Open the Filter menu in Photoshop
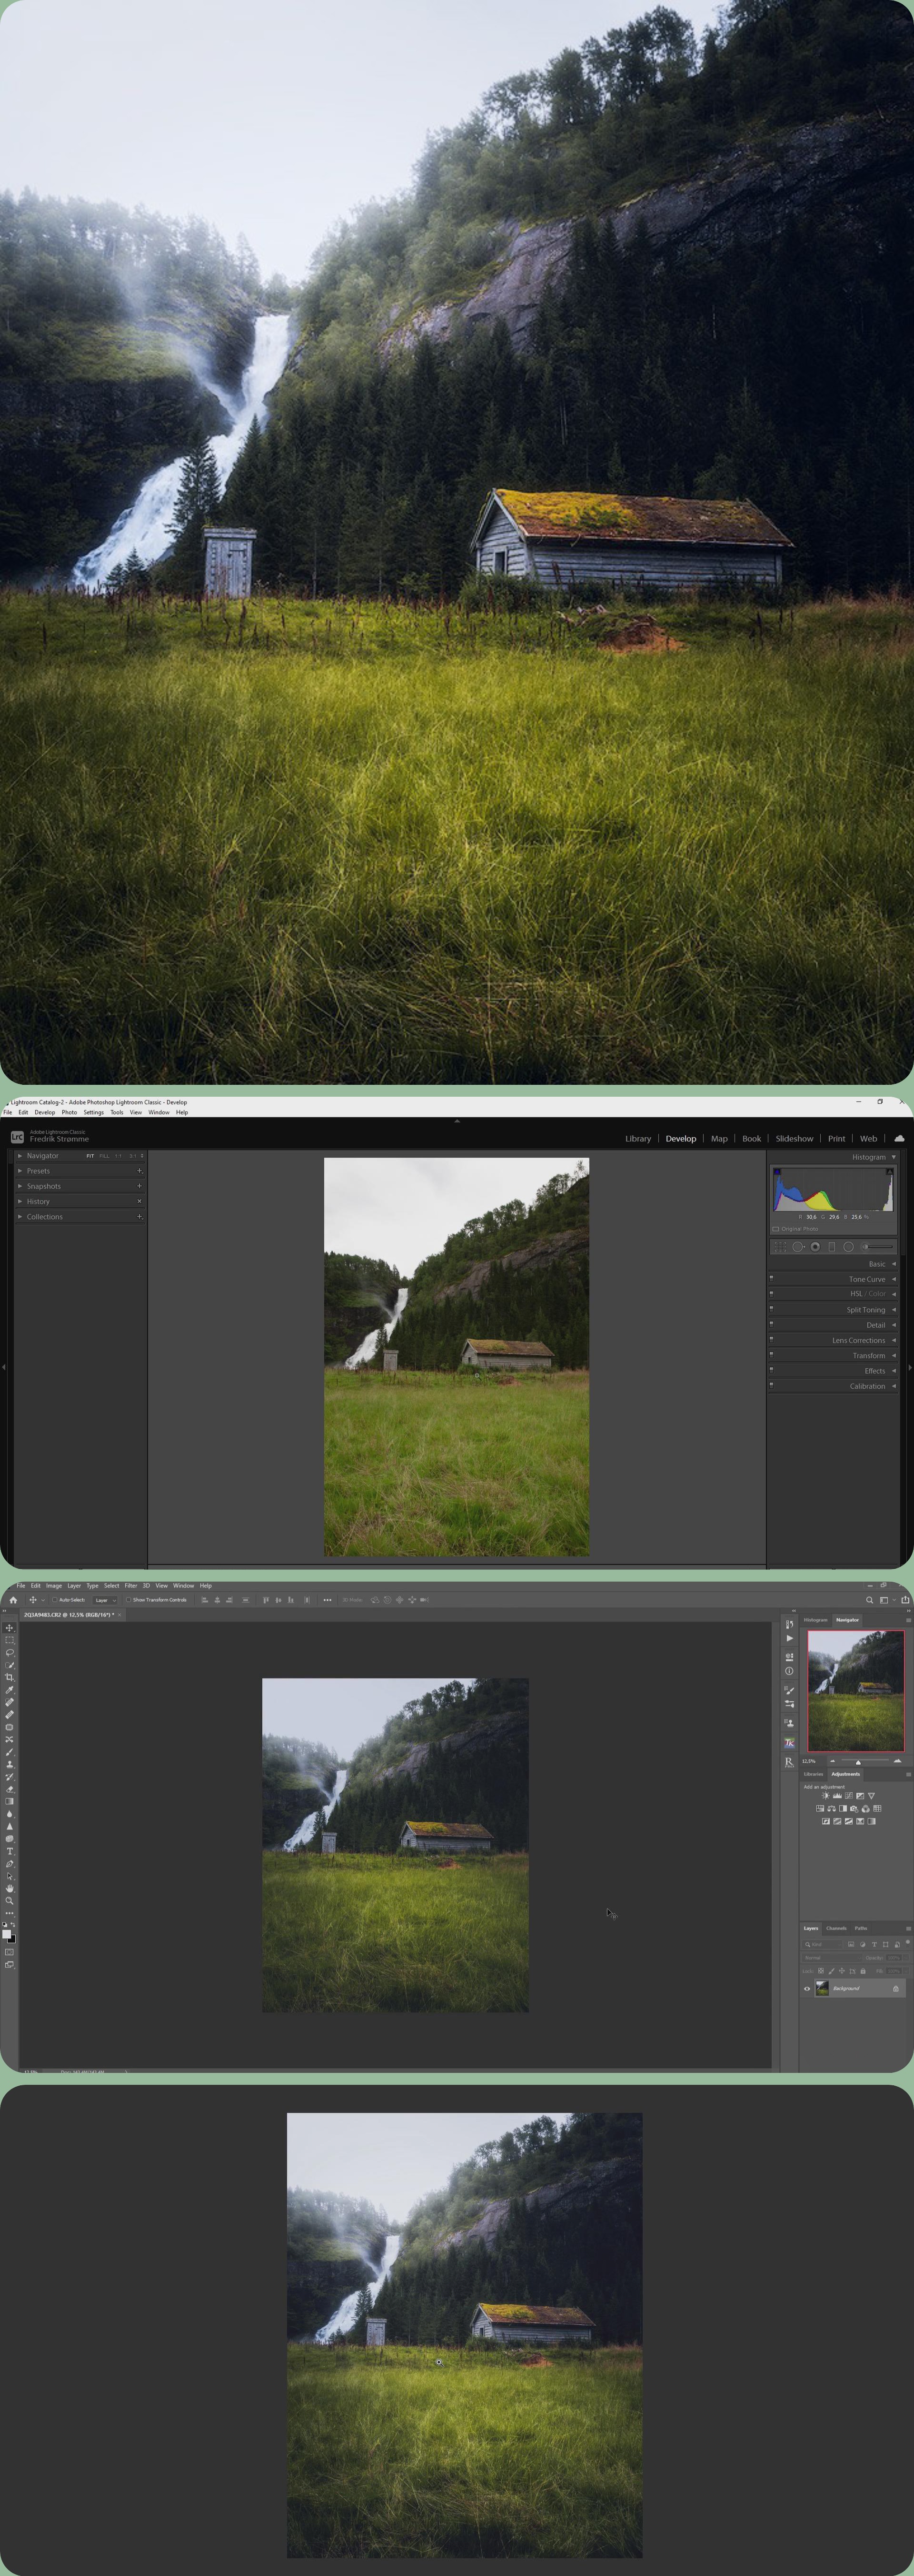This screenshot has height=2576, width=914. pos(131,1586)
